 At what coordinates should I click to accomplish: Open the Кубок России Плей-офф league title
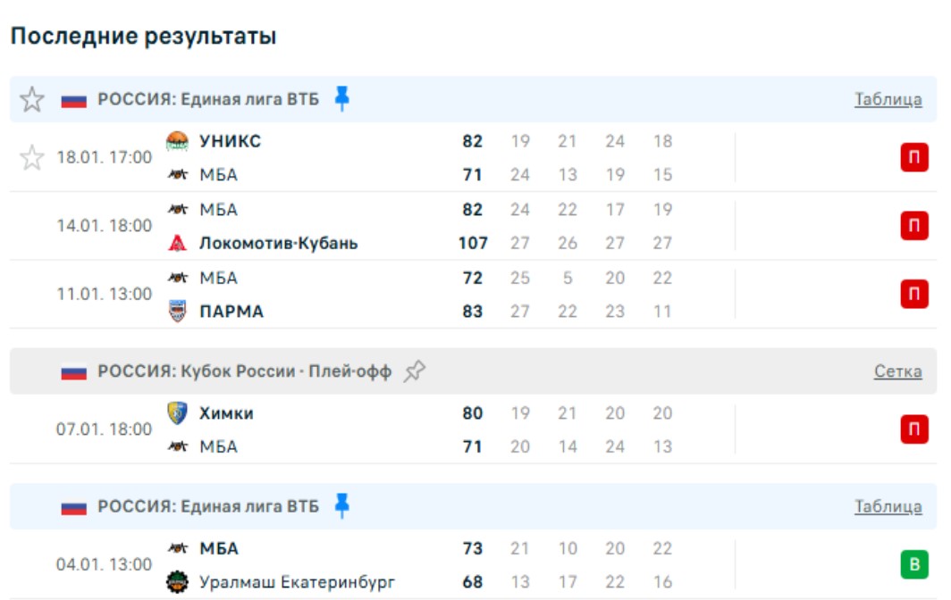(244, 371)
